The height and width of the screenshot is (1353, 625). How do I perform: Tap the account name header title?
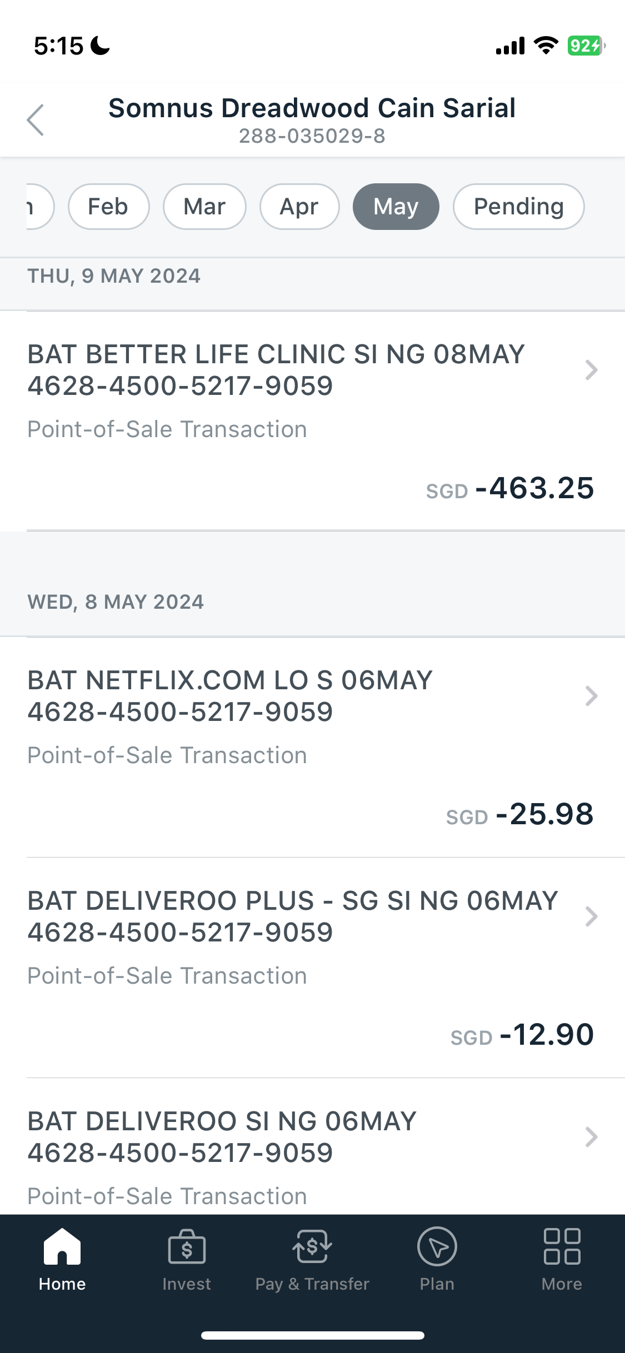point(312,108)
